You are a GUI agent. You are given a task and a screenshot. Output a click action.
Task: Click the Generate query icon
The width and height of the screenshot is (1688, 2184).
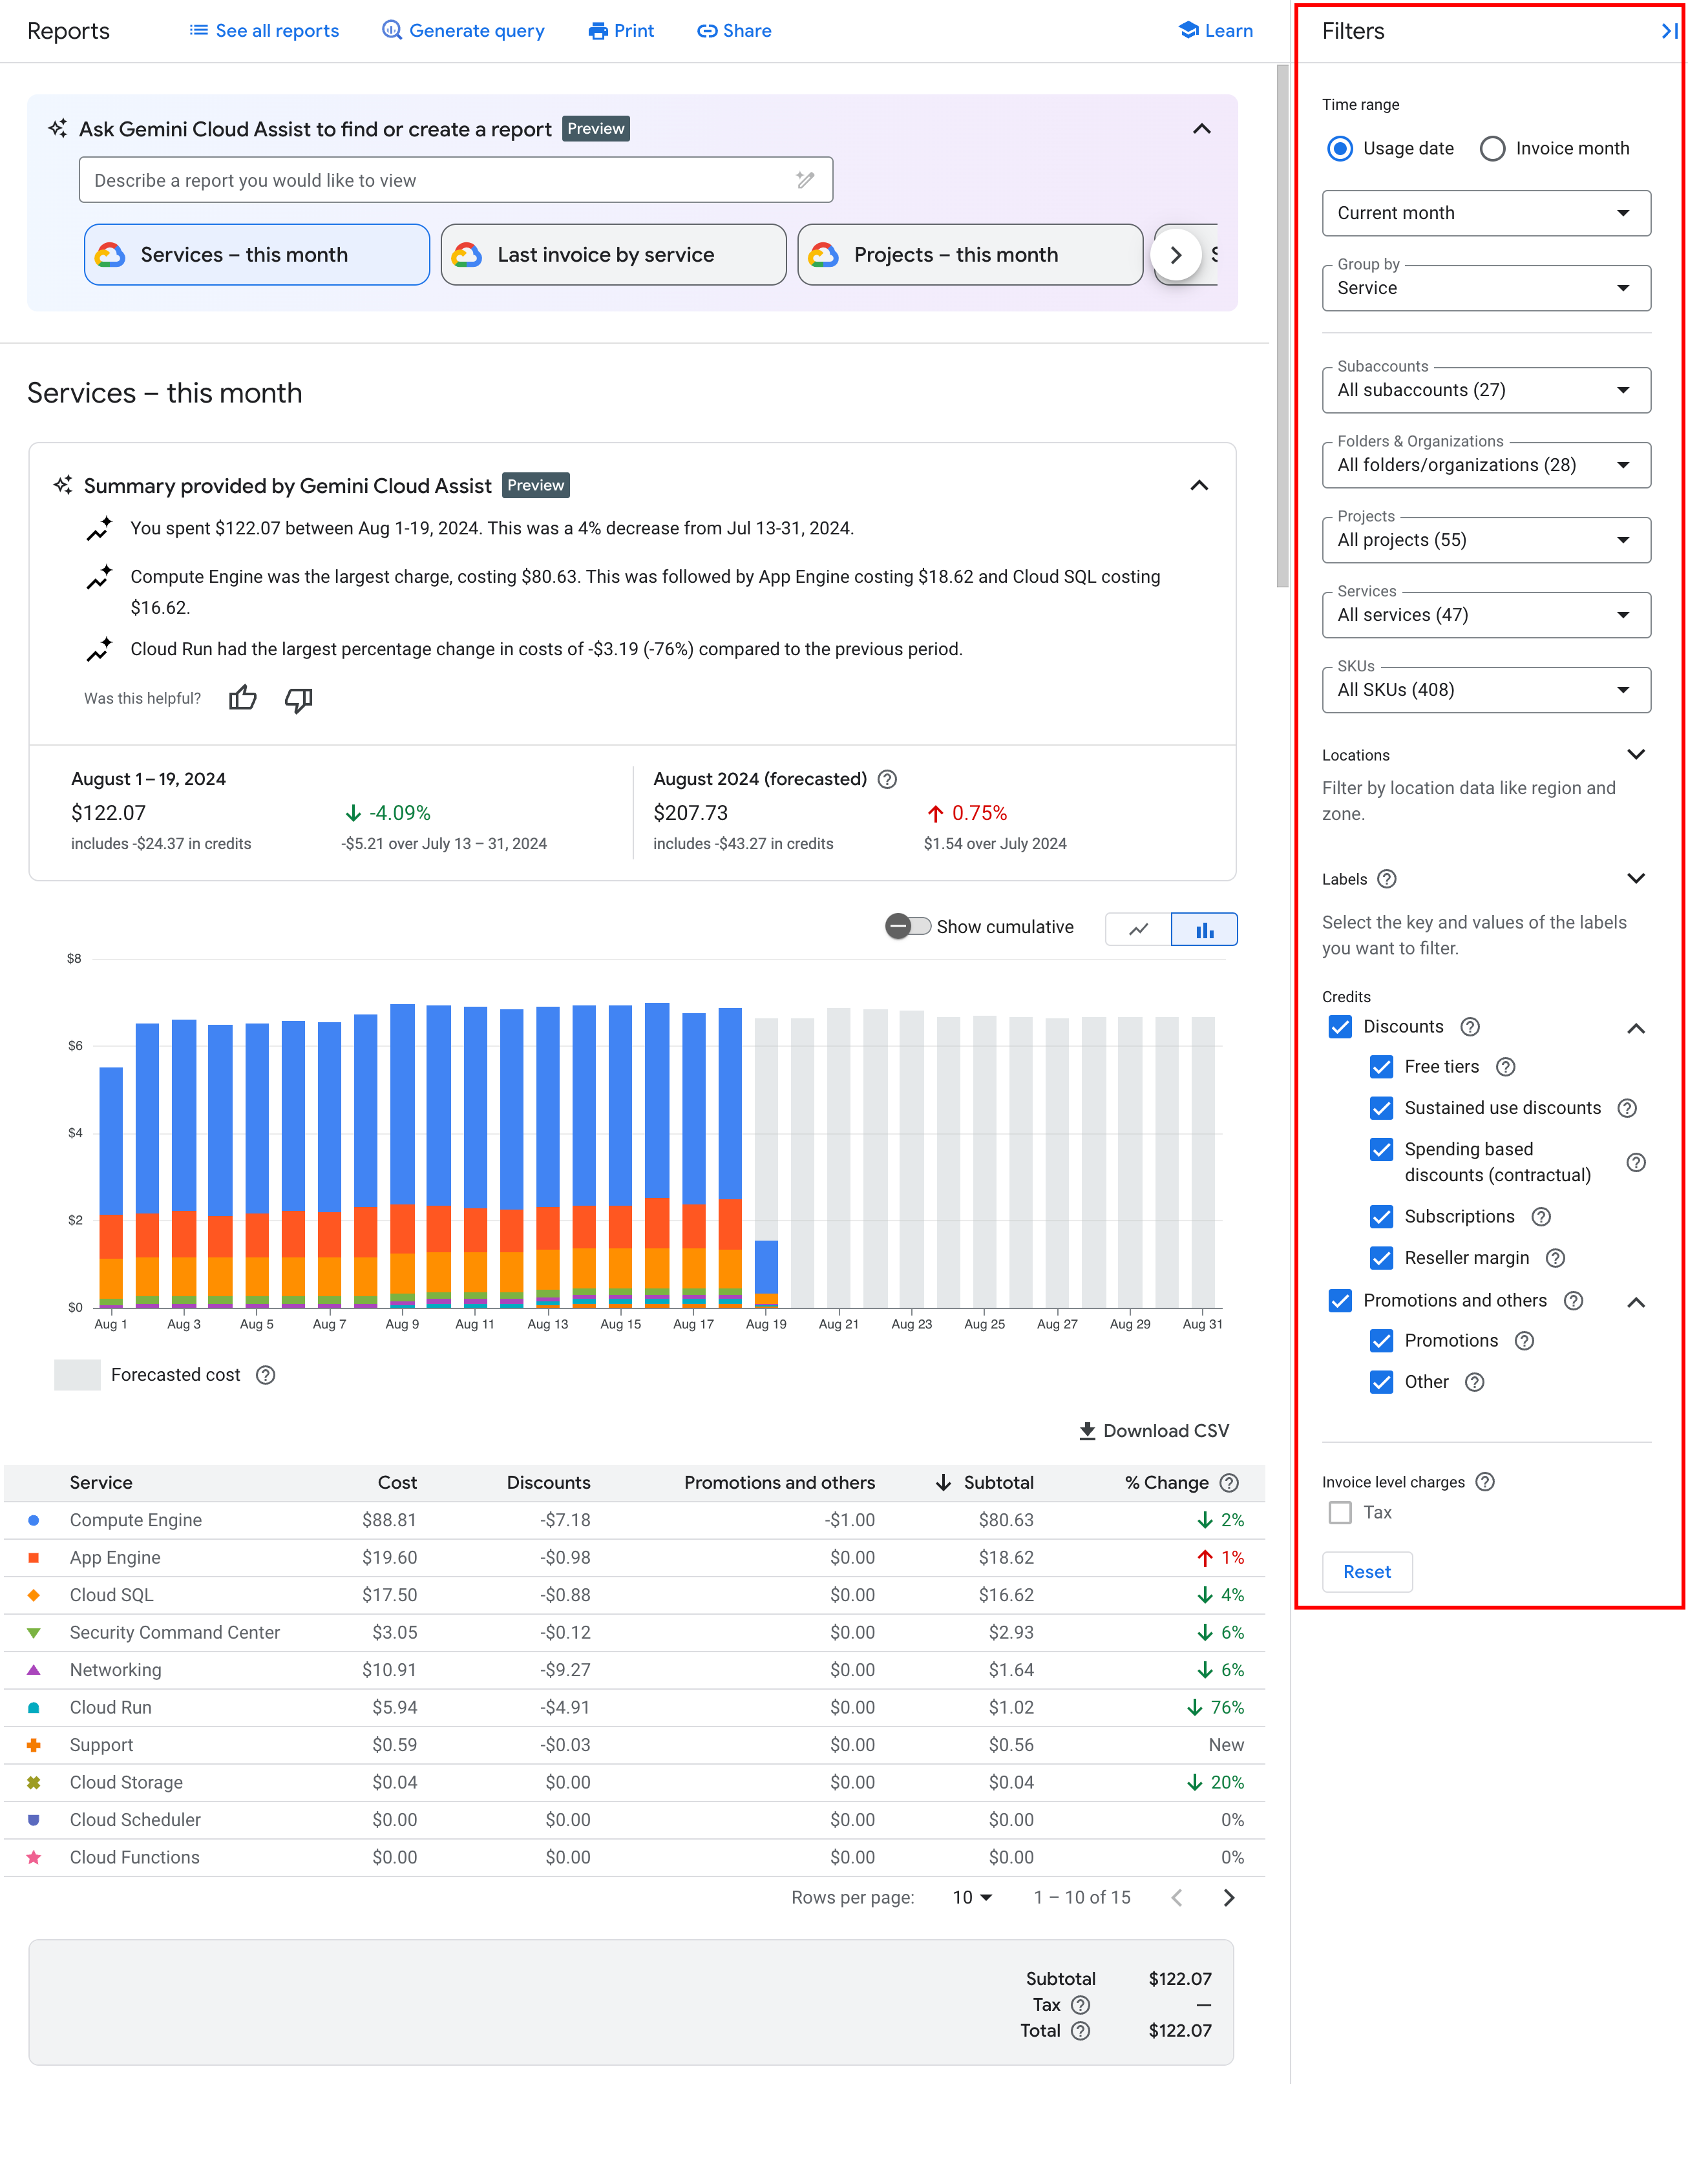390,30
